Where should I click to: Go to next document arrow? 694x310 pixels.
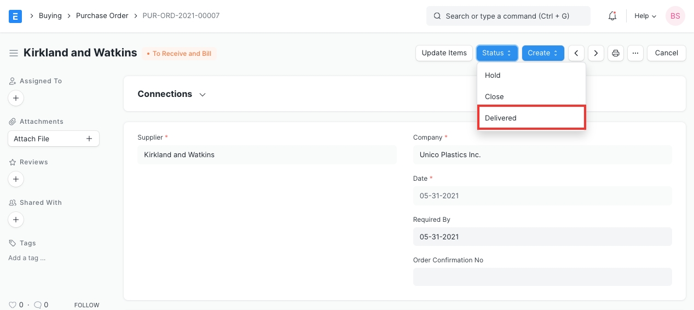pyautogui.click(x=595, y=53)
